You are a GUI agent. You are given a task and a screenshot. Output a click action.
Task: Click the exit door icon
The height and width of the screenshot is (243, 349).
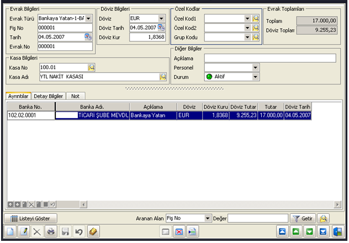338,232
